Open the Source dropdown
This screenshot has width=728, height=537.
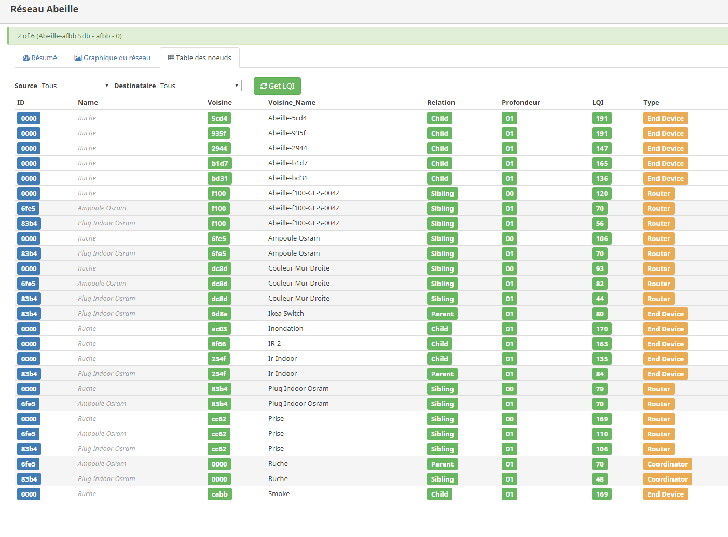[x=75, y=86]
